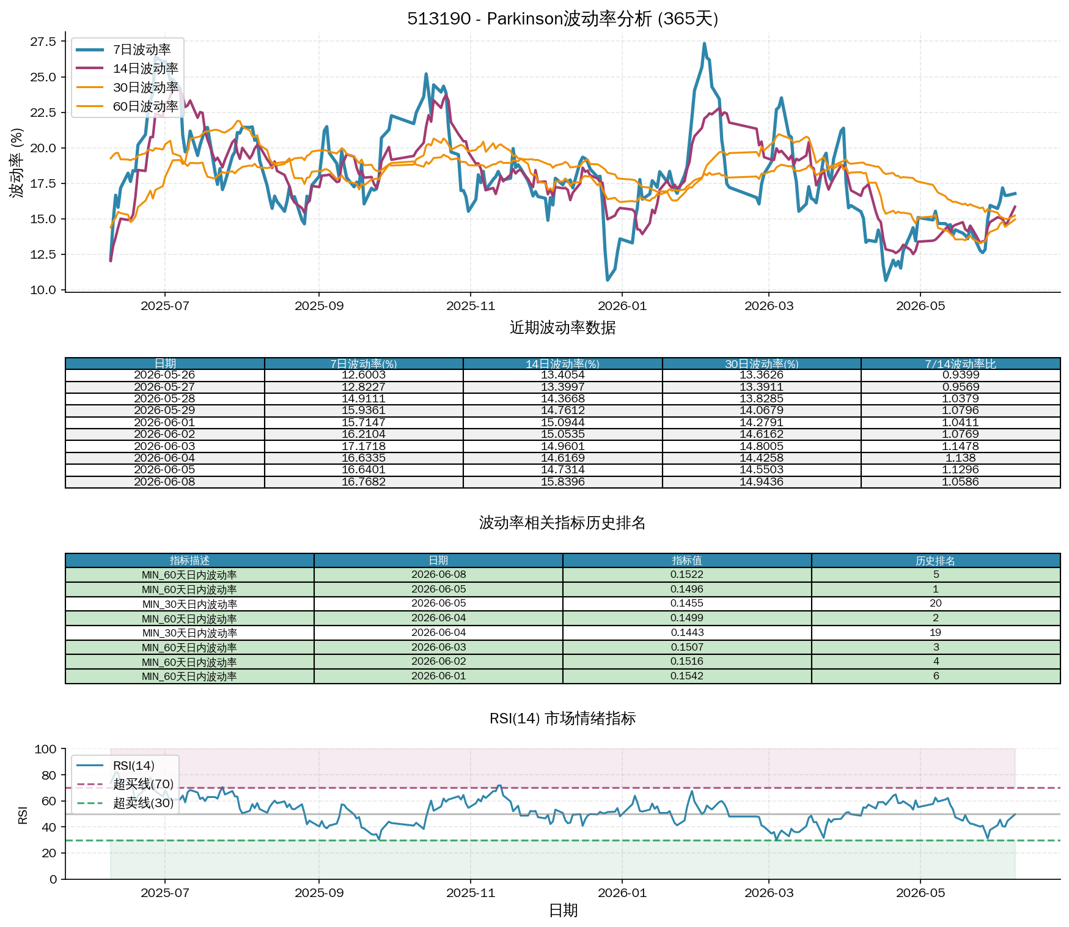Click the 0.1496 indicator value cell
This screenshot has height=927, width=1069.
[687, 589]
